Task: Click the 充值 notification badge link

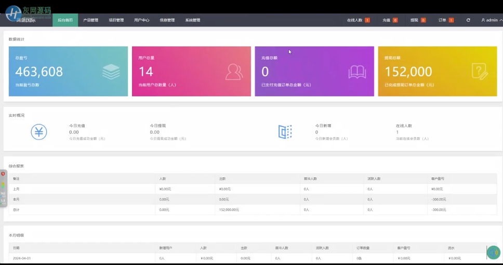Action: tap(390, 20)
